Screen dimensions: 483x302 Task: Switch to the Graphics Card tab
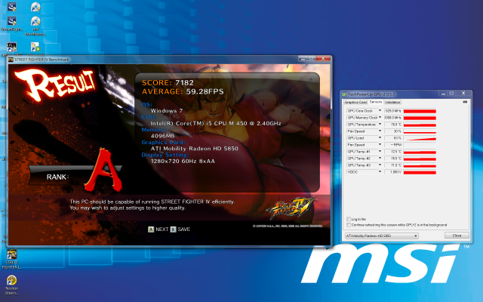355,102
